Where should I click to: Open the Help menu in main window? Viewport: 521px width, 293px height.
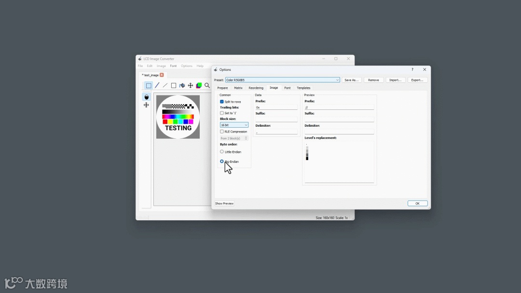coord(200,66)
